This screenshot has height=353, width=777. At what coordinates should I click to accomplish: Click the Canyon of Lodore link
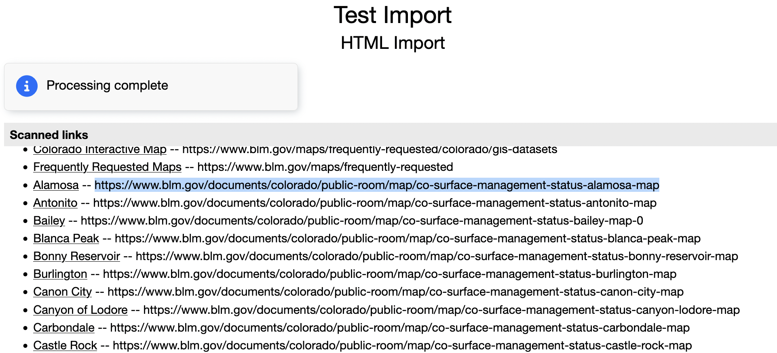coord(80,310)
